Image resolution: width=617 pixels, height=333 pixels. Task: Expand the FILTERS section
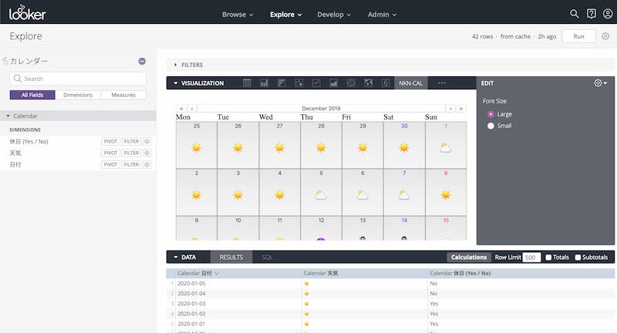point(188,65)
